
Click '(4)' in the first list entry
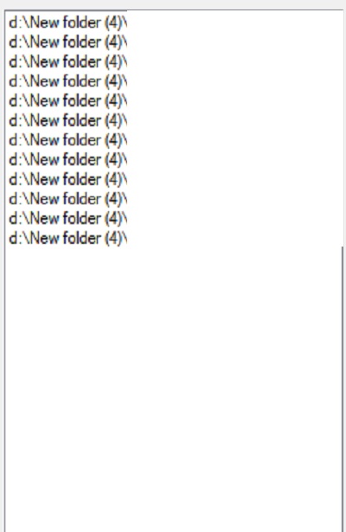pyautogui.click(x=112, y=22)
